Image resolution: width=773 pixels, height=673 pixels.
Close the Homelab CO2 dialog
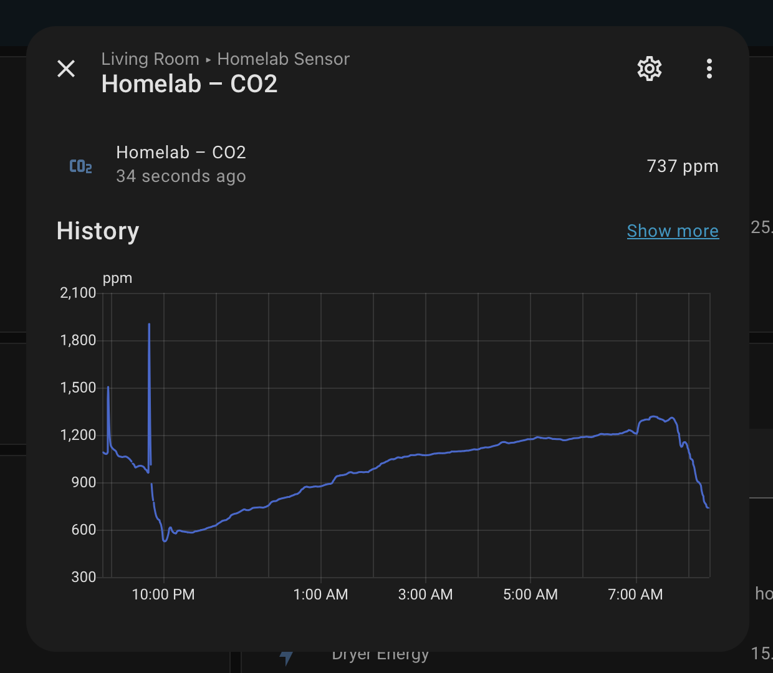click(x=66, y=69)
